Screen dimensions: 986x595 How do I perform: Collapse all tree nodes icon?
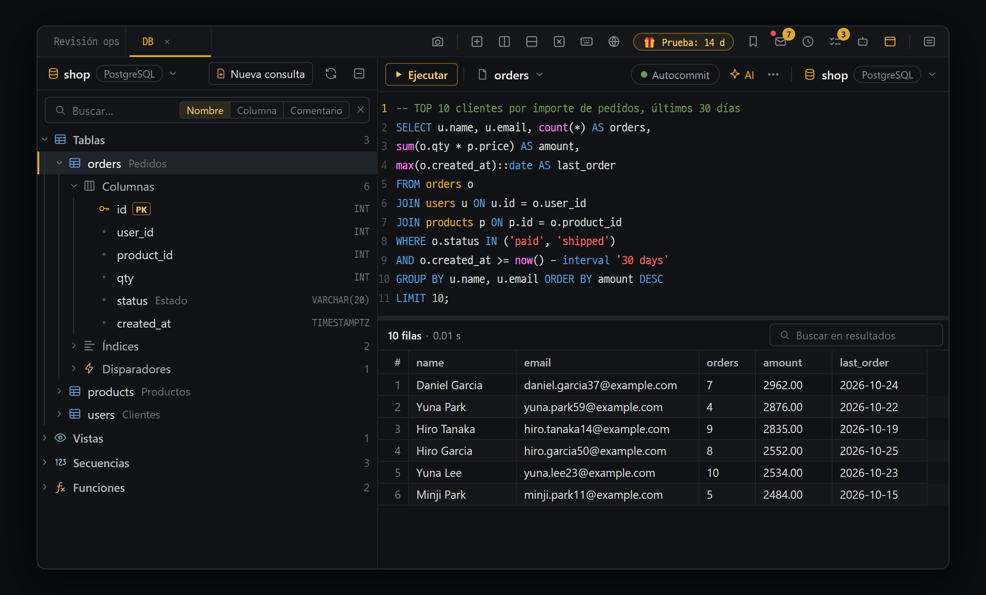point(359,74)
